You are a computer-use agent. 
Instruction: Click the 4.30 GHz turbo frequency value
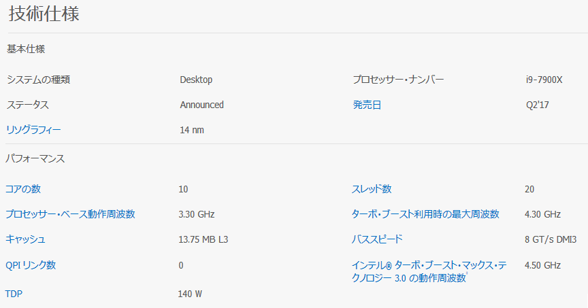click(542, 214)
